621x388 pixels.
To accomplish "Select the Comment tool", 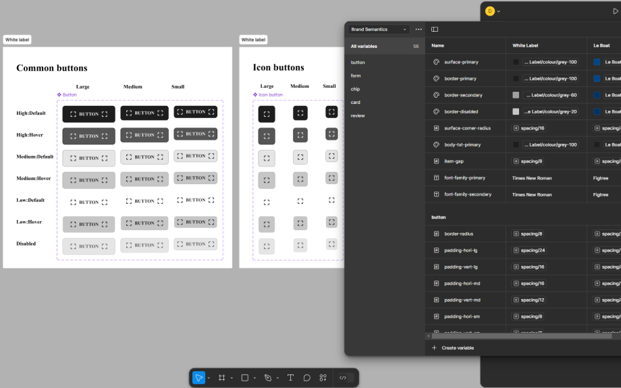I will 307,378.
